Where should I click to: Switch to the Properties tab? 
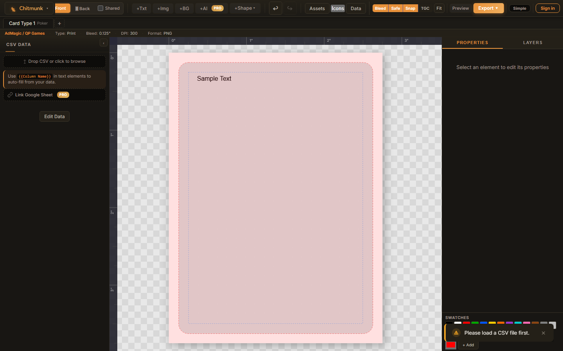coord(472,43)
